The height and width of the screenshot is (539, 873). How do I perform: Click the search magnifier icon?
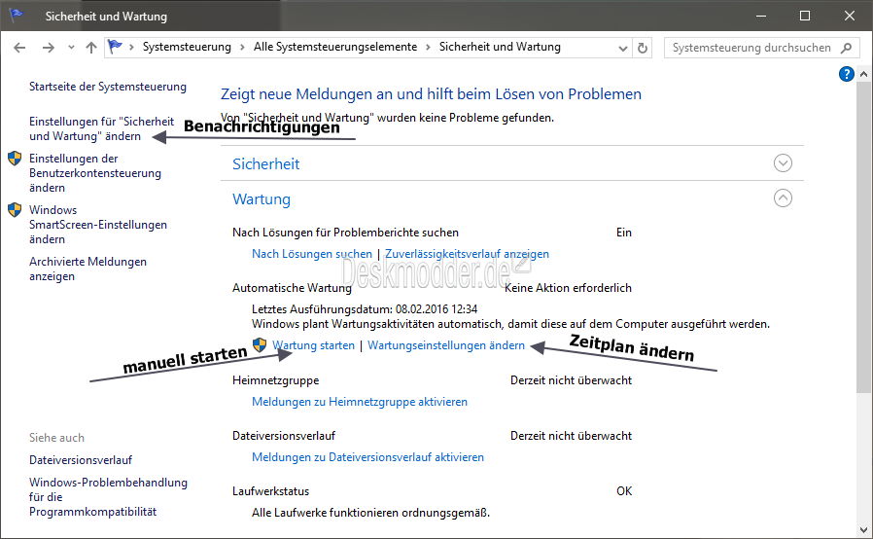847,48
